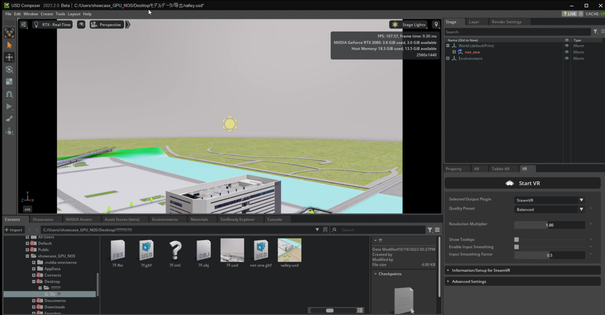The image size is (605, 315).
Task: Toggle visibility of net_one prim
Action: 567,52
